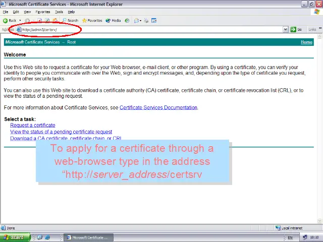Image resolution: width=323 pixels, height=242 pixels.
Task: Open the Favorites menu
Action: 43,12
